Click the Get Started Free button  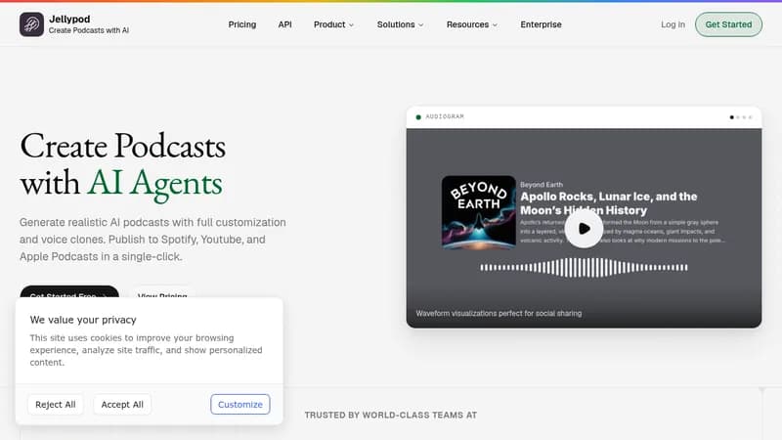pyautogui.click(x=69, y=291)
